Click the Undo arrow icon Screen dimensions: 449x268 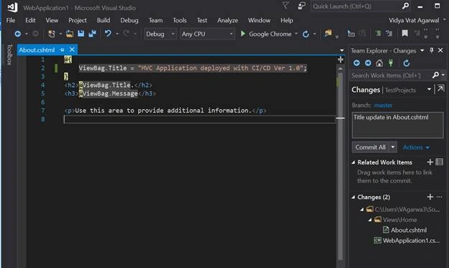(x=108, y=34)
